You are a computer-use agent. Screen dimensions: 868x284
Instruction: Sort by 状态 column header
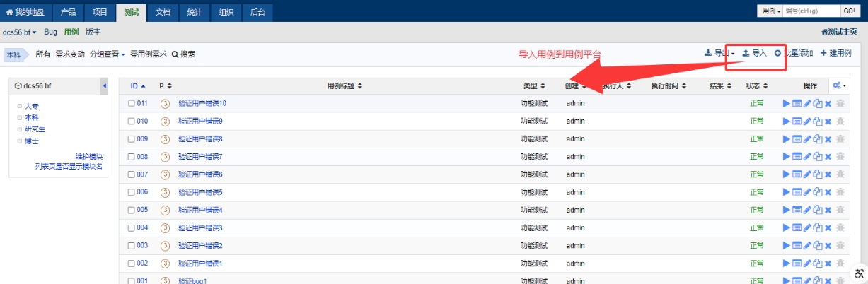coord(756,85)
